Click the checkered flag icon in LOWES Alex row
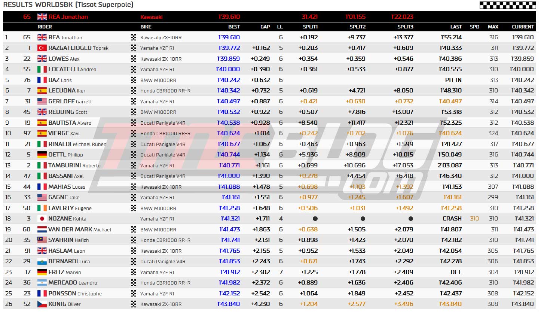Image resolution: width=541 pixels, height=313 pixels. 134,58
